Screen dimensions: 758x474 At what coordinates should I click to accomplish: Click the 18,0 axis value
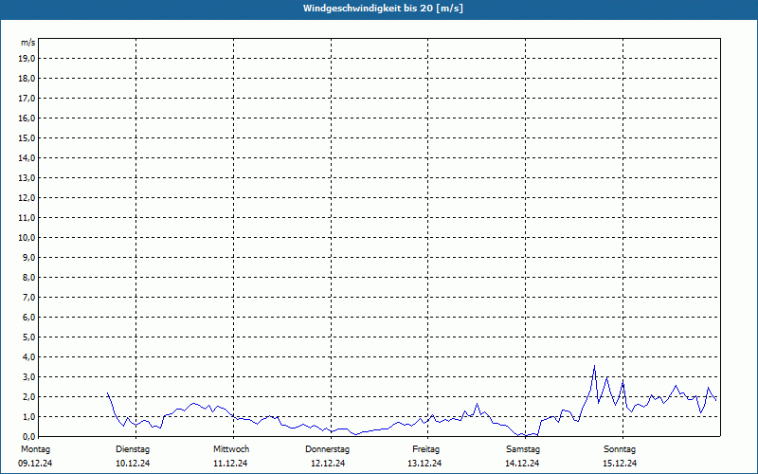pyautogui.click(x=27, y=79)
